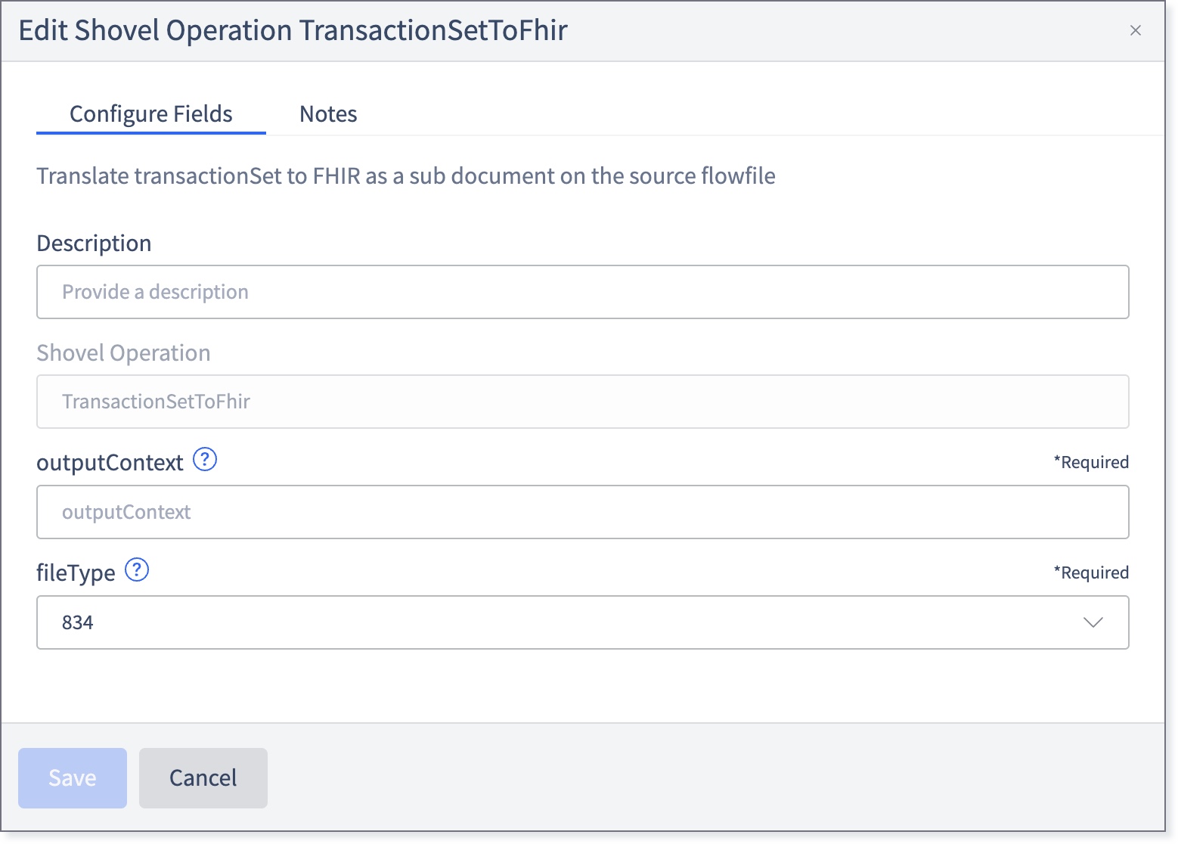Screen dimensions: 1178x844
Task: Click the question mark beside outputContext label
Action: [204, 460]
